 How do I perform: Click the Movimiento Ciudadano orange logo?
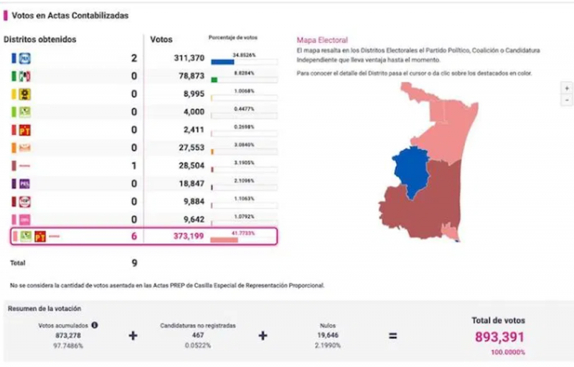(x=23, y=148)
